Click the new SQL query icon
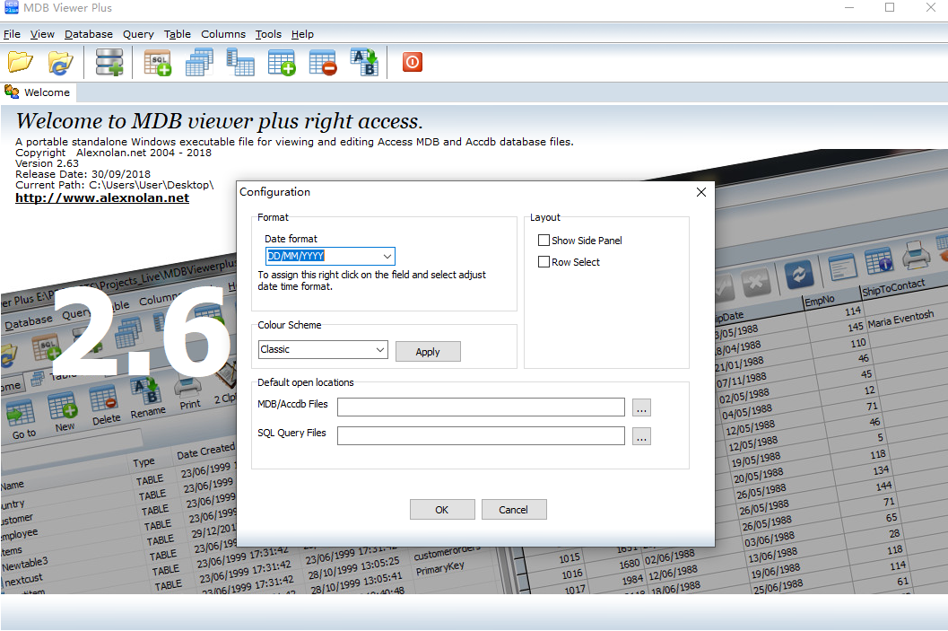This screenshot has height=631, width=948. (157, 62)
